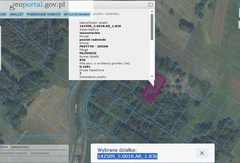Screen dimensions: 240x163
Task: Click the highlighted pink parcel on the map
Action: (154, 88)
